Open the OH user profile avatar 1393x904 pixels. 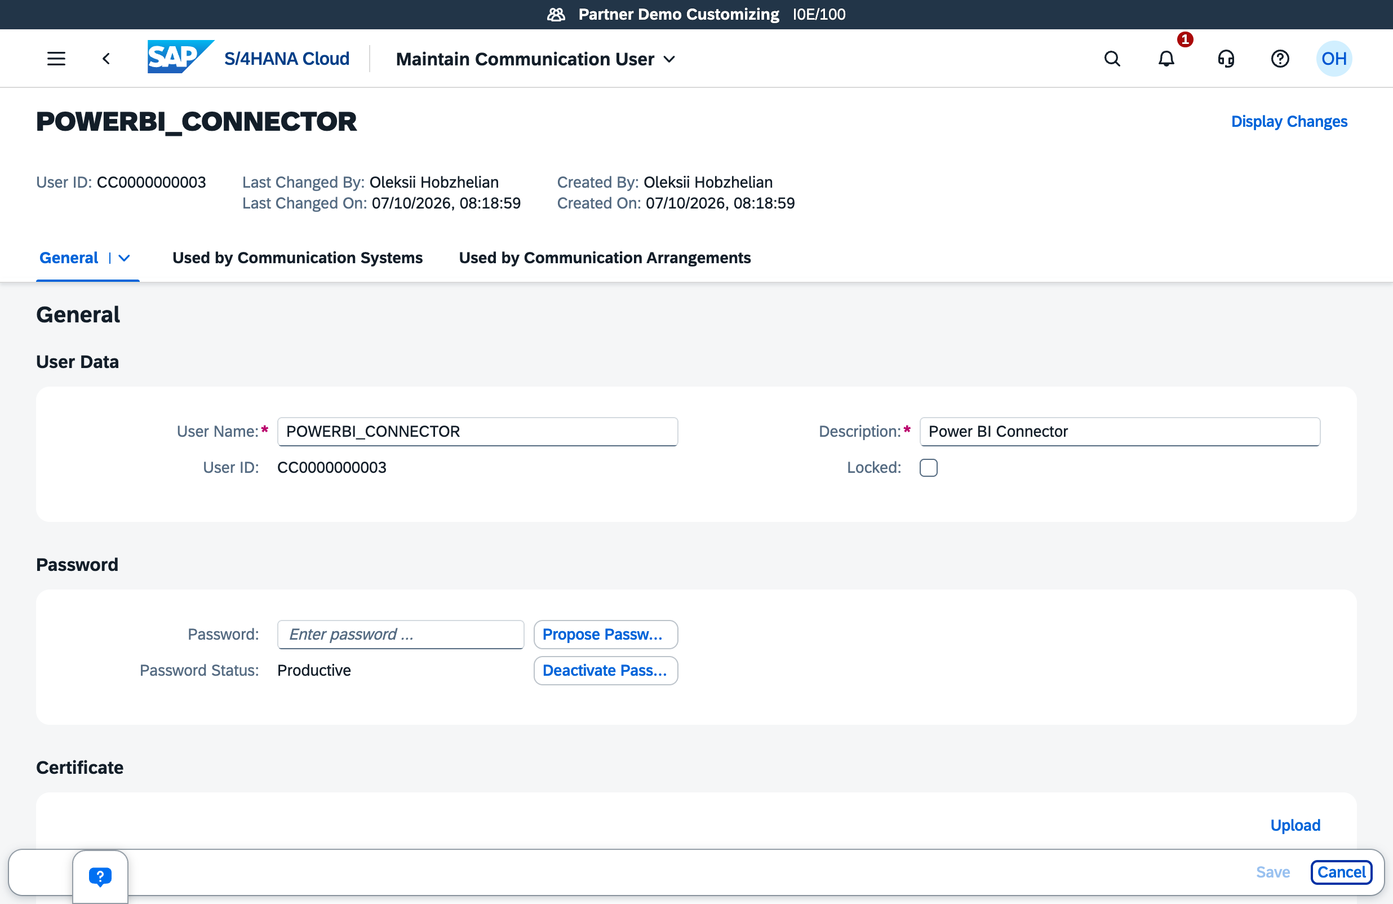click(1334, 59)
